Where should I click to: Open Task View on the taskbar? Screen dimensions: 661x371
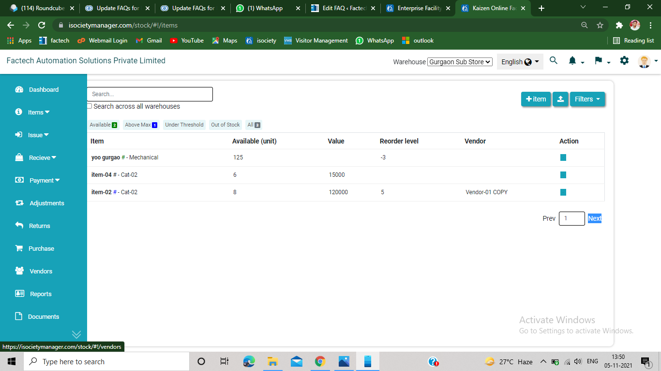[225, 361]
